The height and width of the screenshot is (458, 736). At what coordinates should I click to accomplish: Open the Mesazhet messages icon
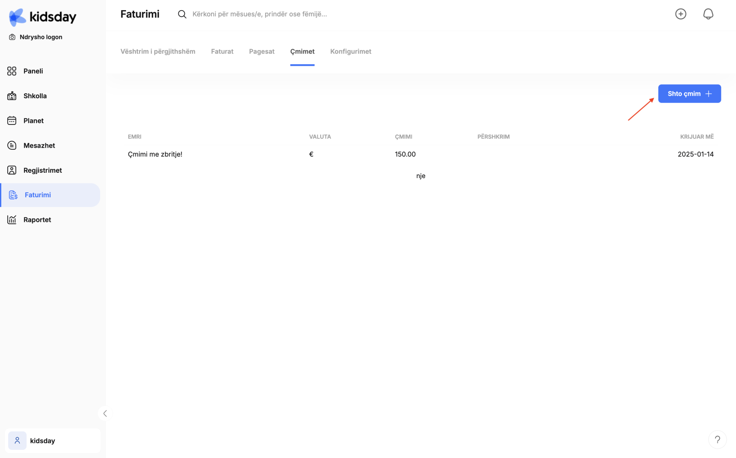[12, 145]
